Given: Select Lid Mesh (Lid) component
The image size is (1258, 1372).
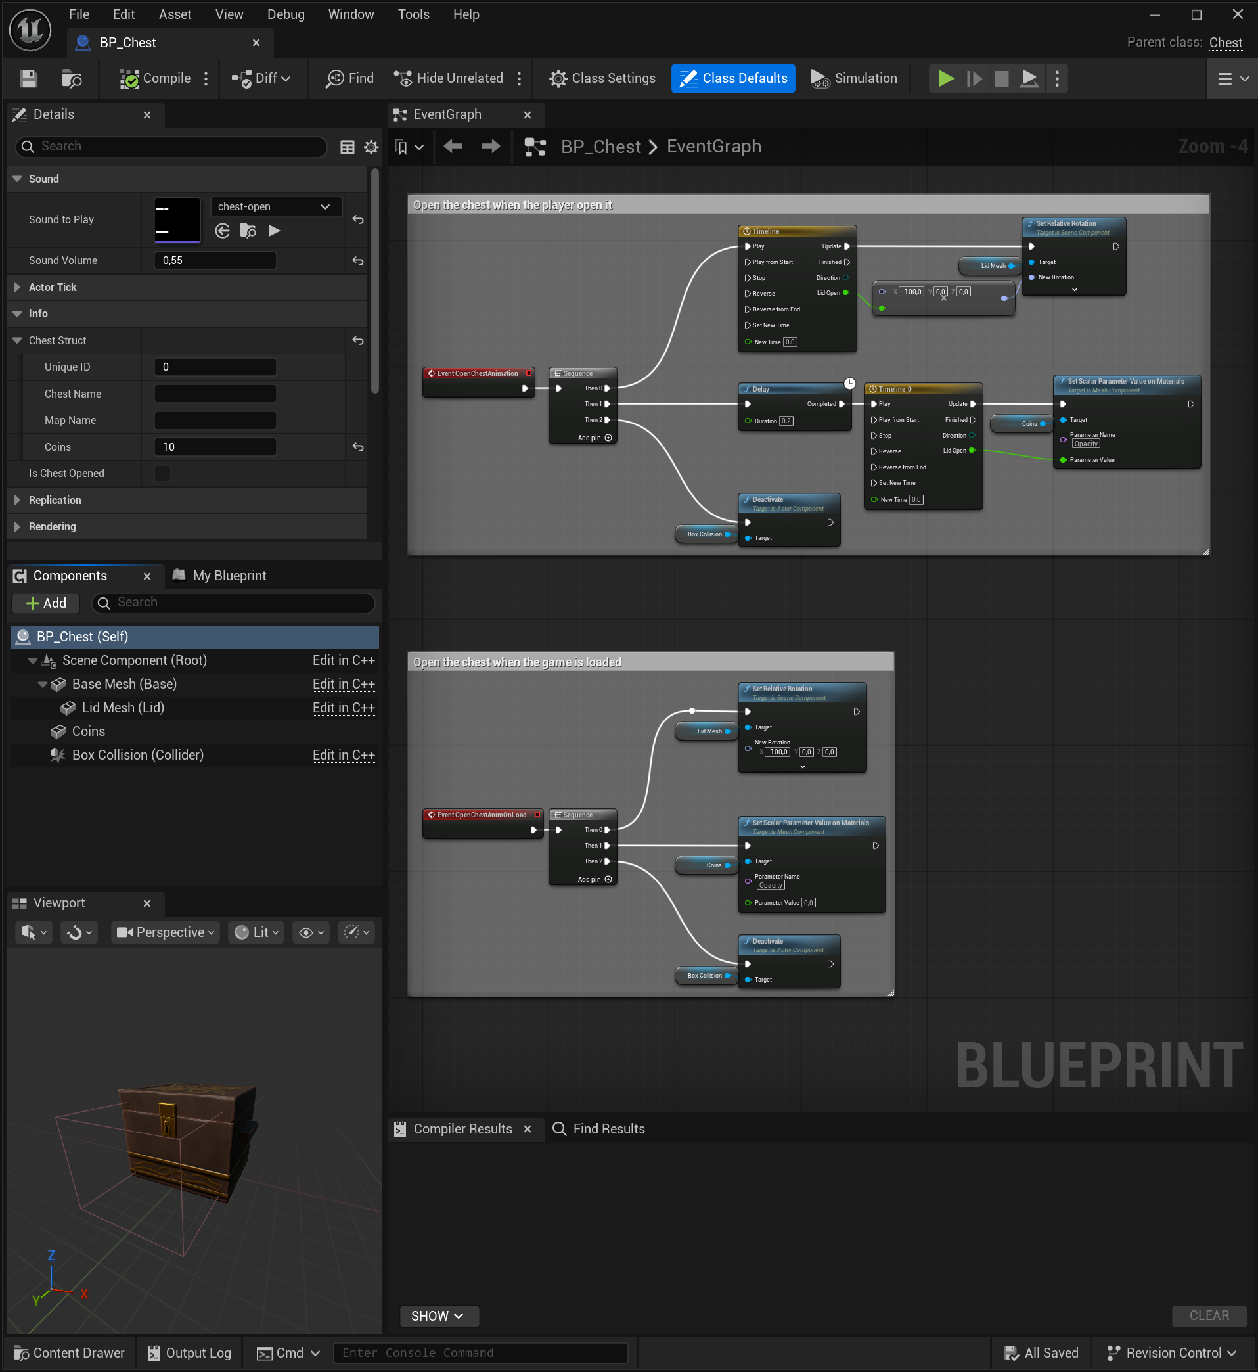Looking at the screenshot, I should (x=124, y=708).
